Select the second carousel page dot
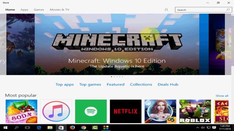 coord(114,77)
